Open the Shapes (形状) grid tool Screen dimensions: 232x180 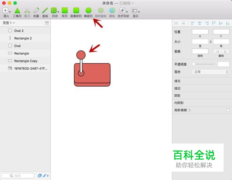pyautogui.click(x=54, y=11)
